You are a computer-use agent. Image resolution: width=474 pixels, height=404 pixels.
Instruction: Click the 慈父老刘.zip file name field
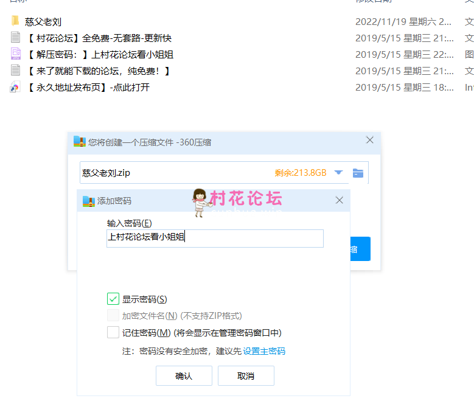click(176, 173)
